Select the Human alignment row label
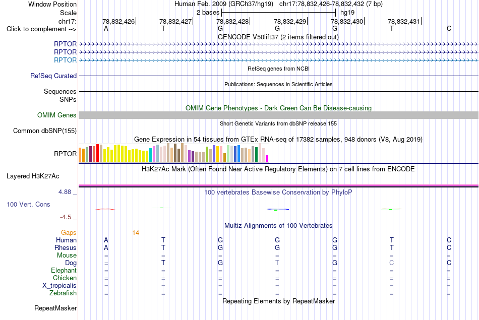 (x=66, y=240)
